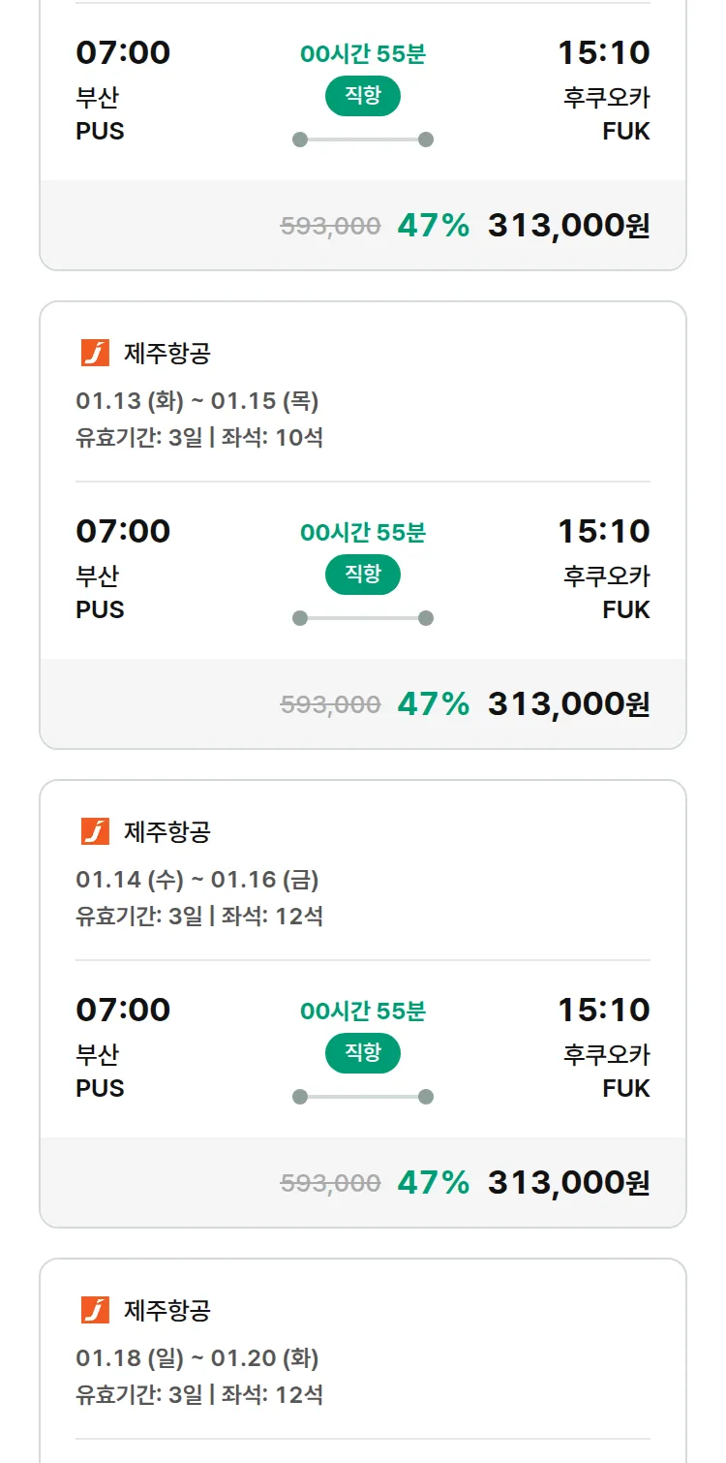
Task: Tap 직항 badge in 01.14 flight card
Action: click(x=362, y=1053)
